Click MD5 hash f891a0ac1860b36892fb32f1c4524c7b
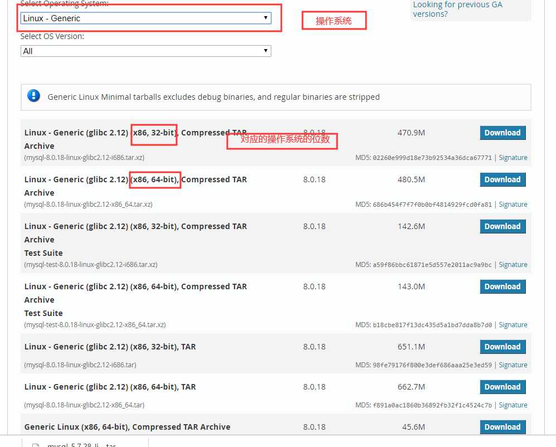556x447 pixels. 432,405
